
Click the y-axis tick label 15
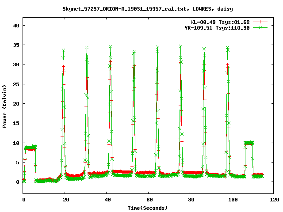click(x=16, y=123)
